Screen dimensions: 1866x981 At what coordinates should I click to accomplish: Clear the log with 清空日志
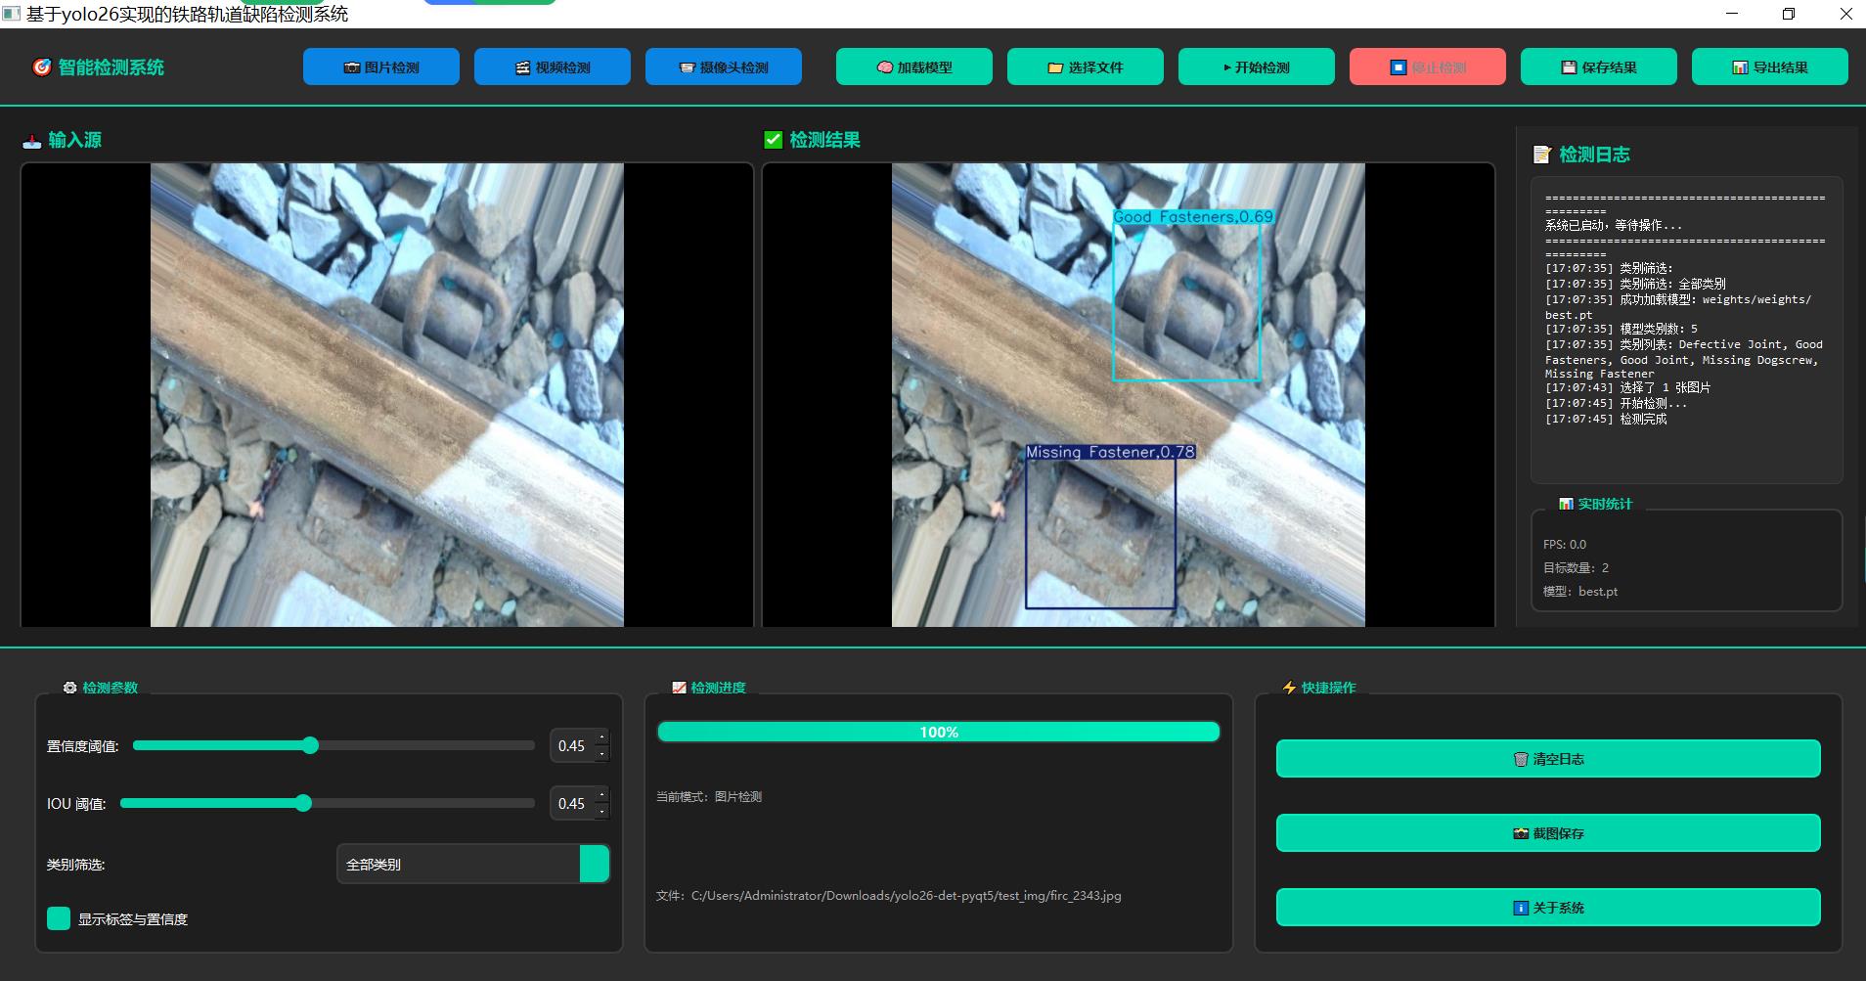[1548, 759]
